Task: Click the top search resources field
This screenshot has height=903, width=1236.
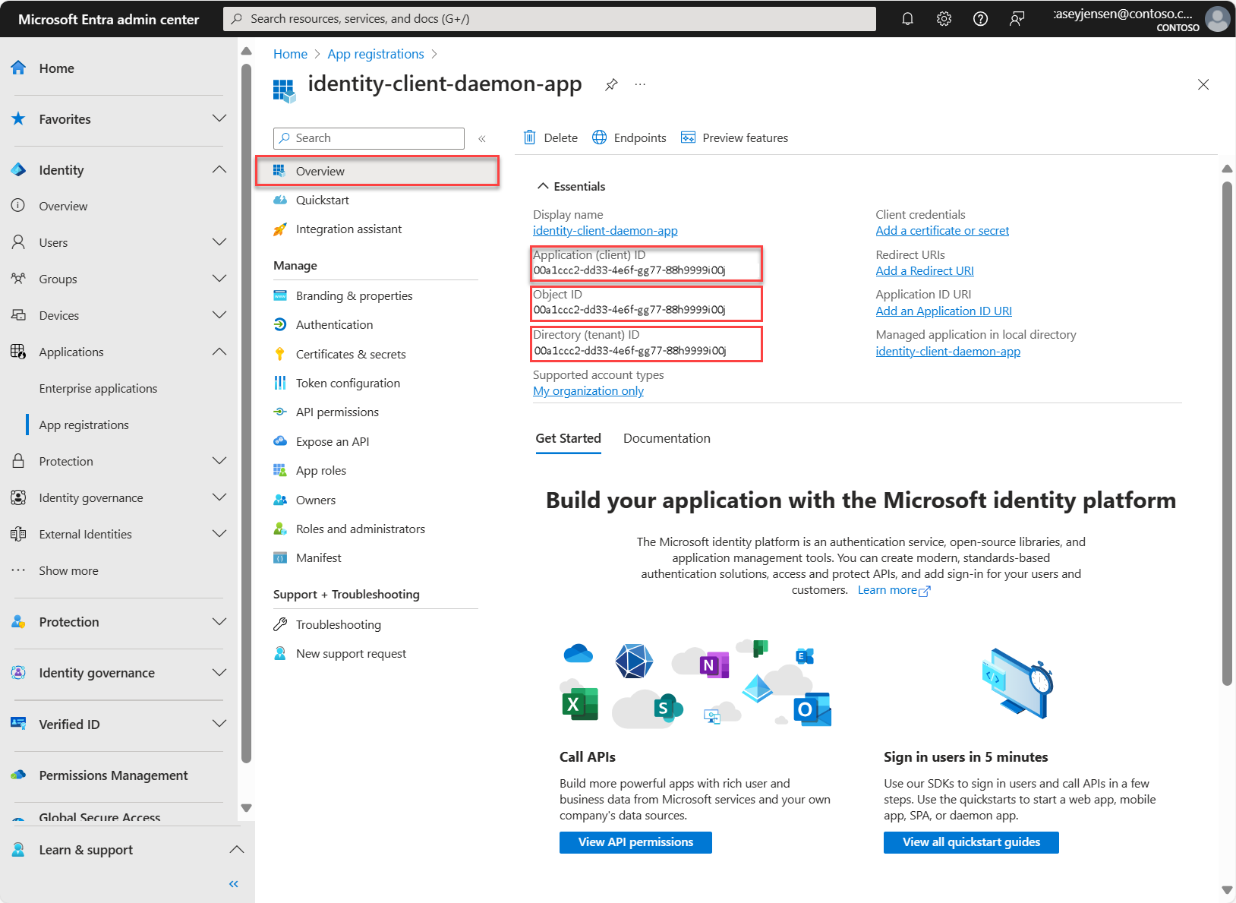Action: [550, 19]
